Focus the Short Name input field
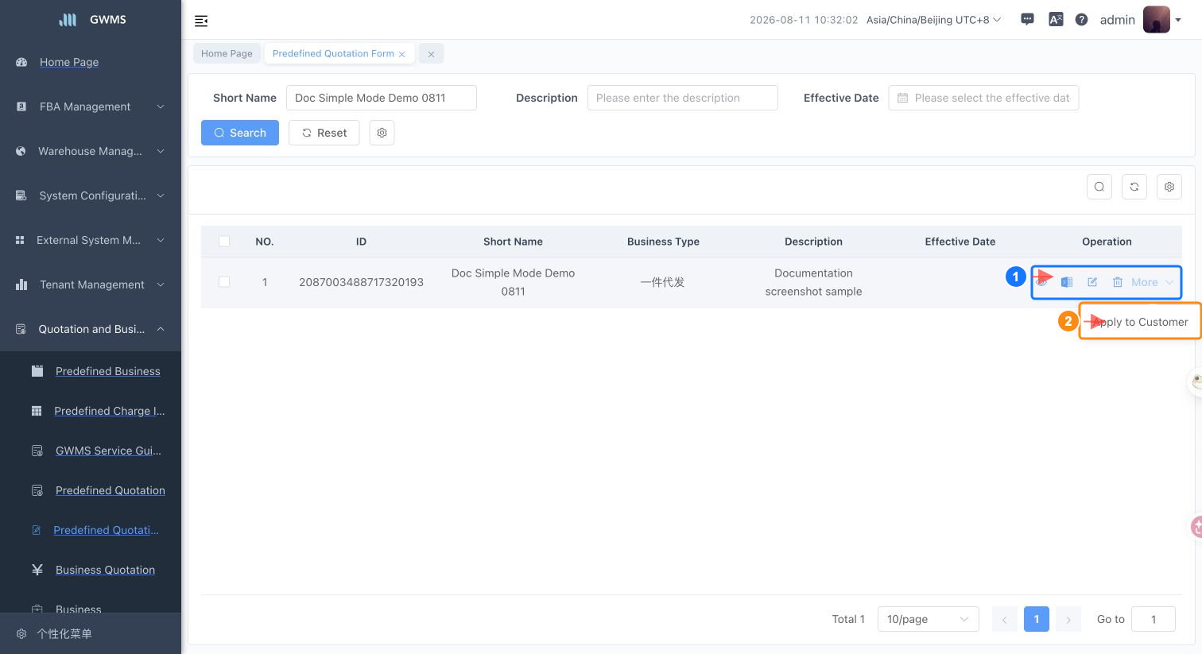Image resolution: width=1202 pixels, height=654 pixels. pos(382,98)
